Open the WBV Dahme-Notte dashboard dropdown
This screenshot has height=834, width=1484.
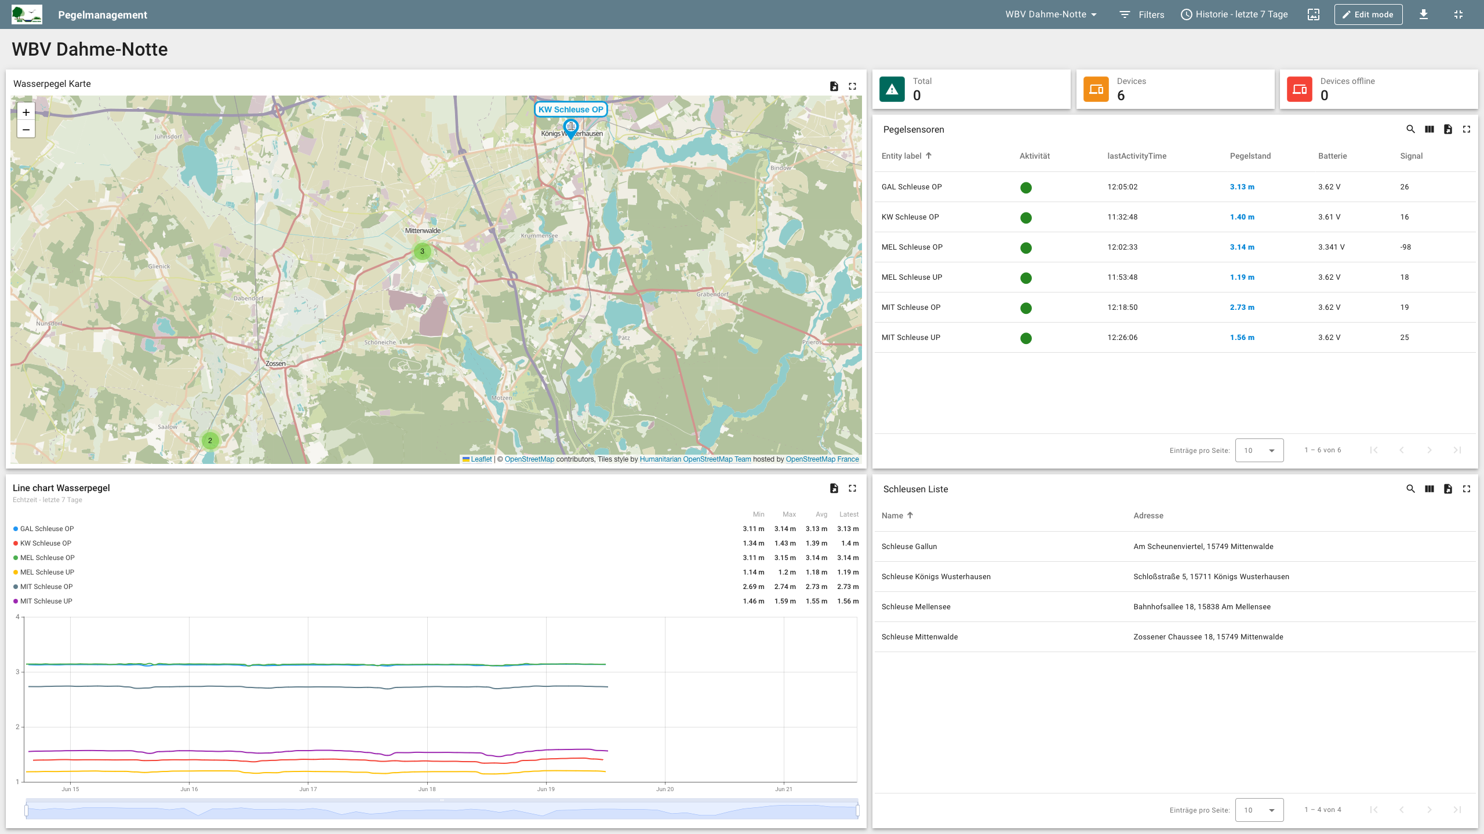click(x=1050, y=14)
